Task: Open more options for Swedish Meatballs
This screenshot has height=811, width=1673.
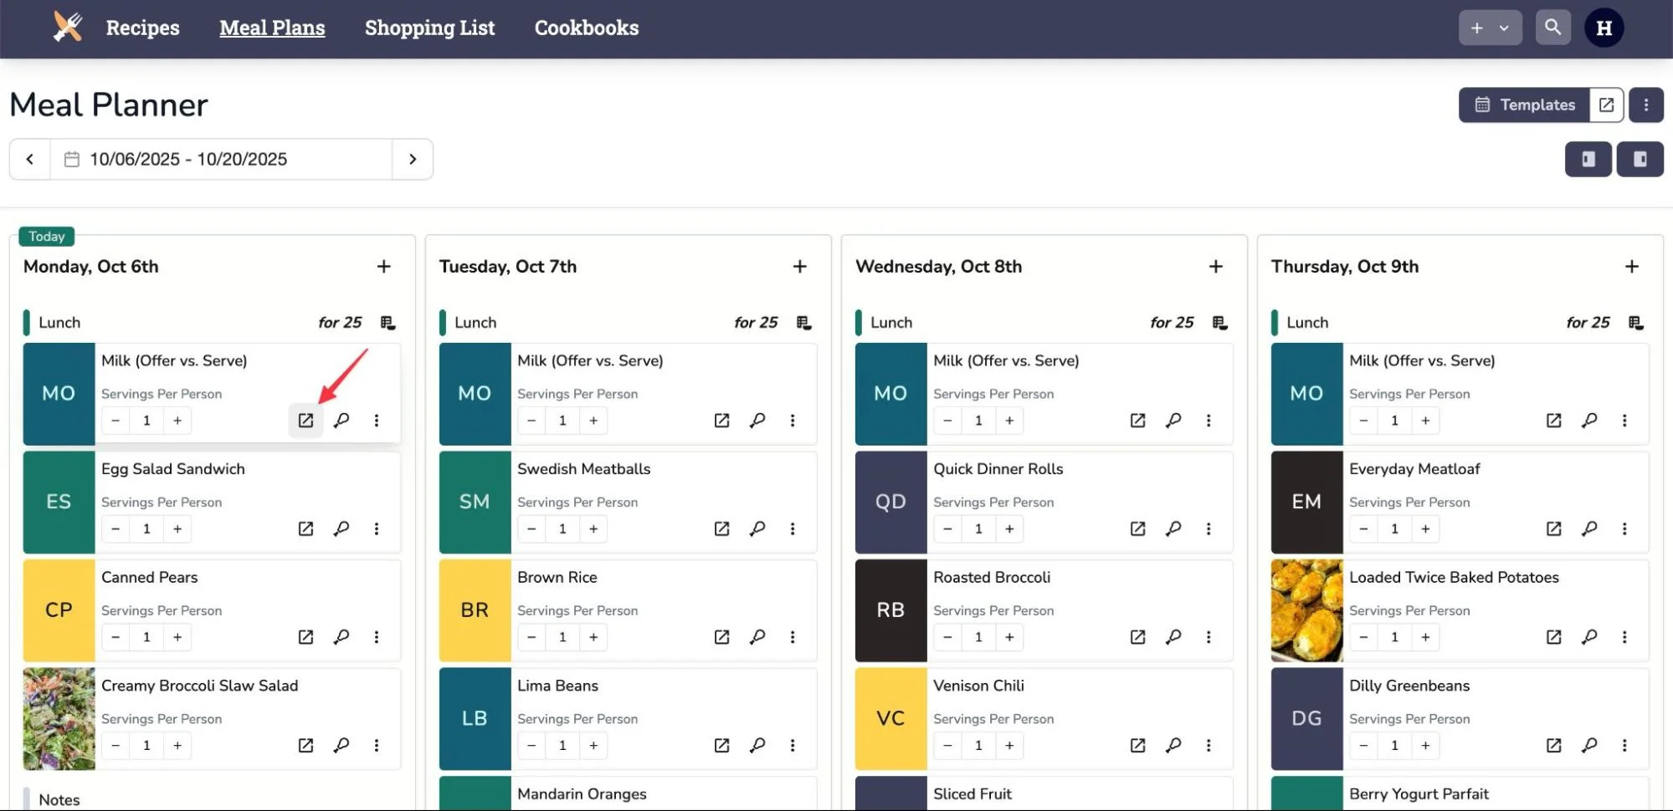Action: click(x=792, y=528)
